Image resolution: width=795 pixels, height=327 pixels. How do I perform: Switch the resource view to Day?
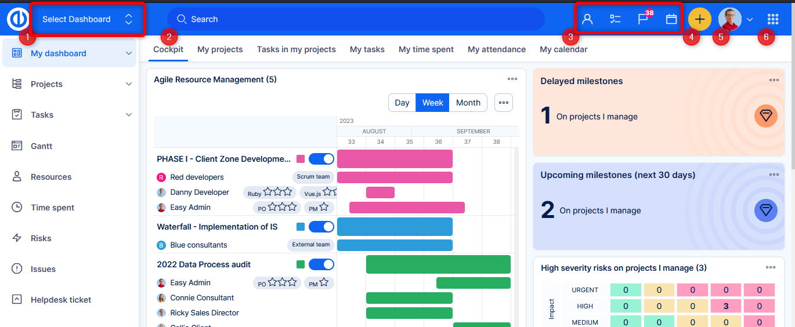402,103
